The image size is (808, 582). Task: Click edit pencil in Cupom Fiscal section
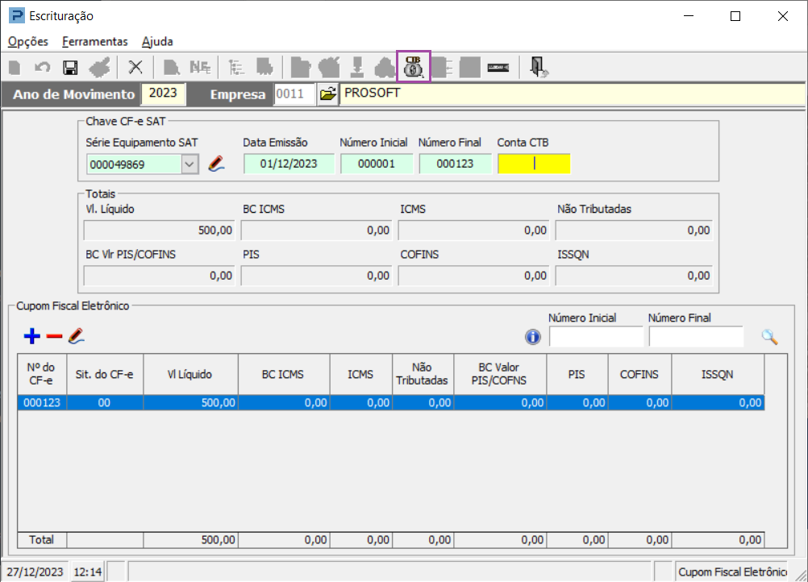point(77,336)
